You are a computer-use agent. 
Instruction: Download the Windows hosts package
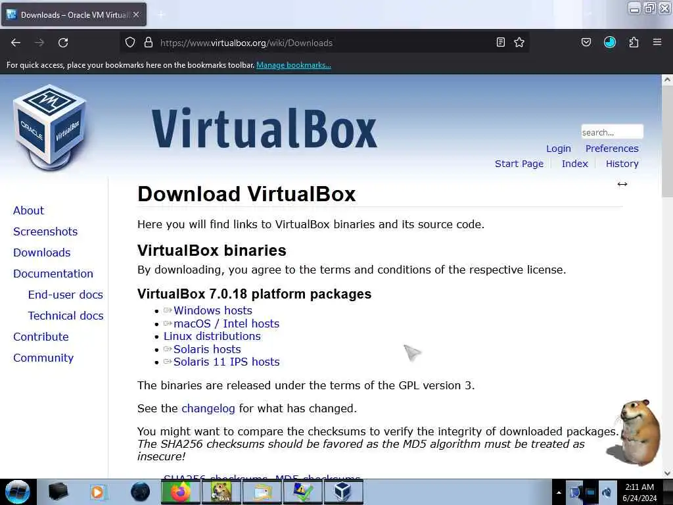[x=213, y=310]
